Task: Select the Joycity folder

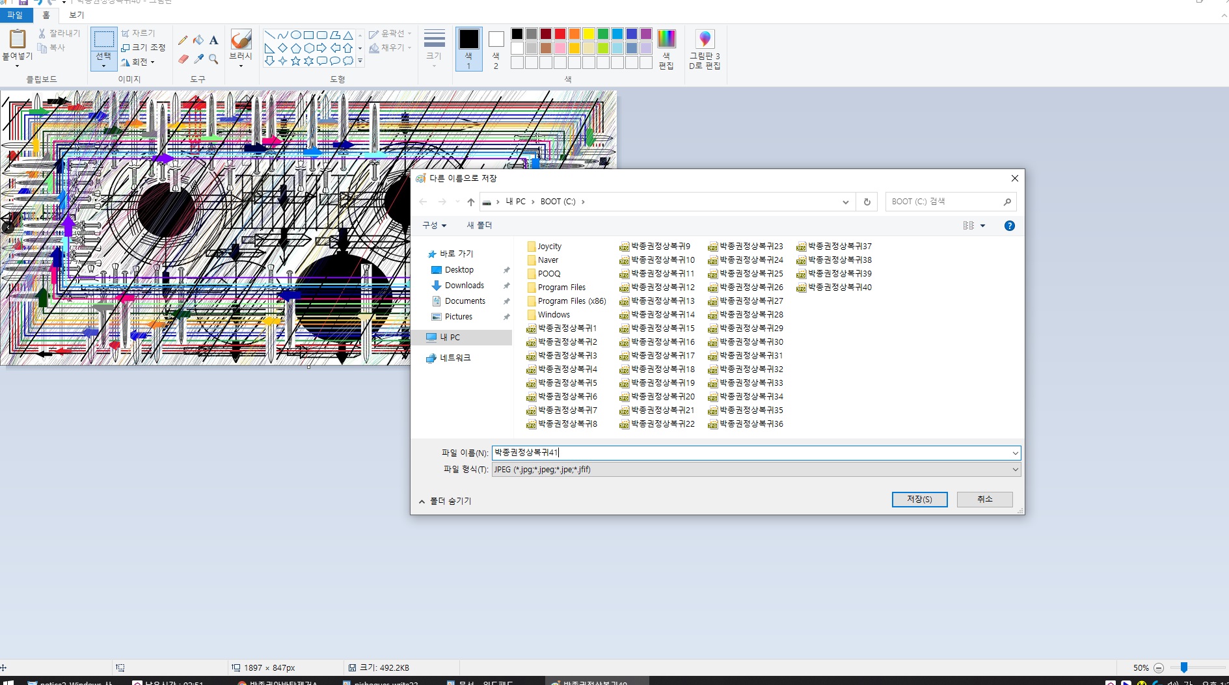Action: coord(545,247)
